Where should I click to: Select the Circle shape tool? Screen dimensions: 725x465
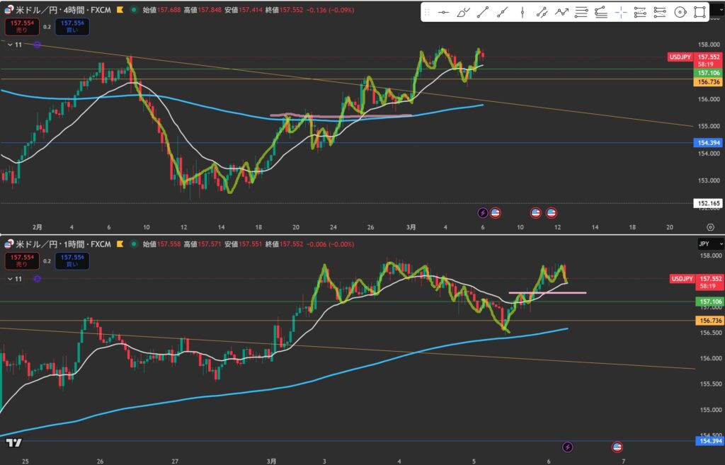pos(680,12)
